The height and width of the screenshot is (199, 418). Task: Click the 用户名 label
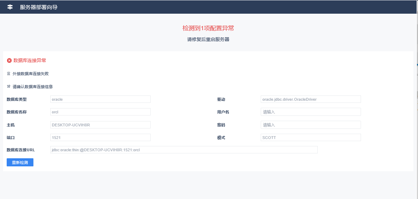[223, 112]
